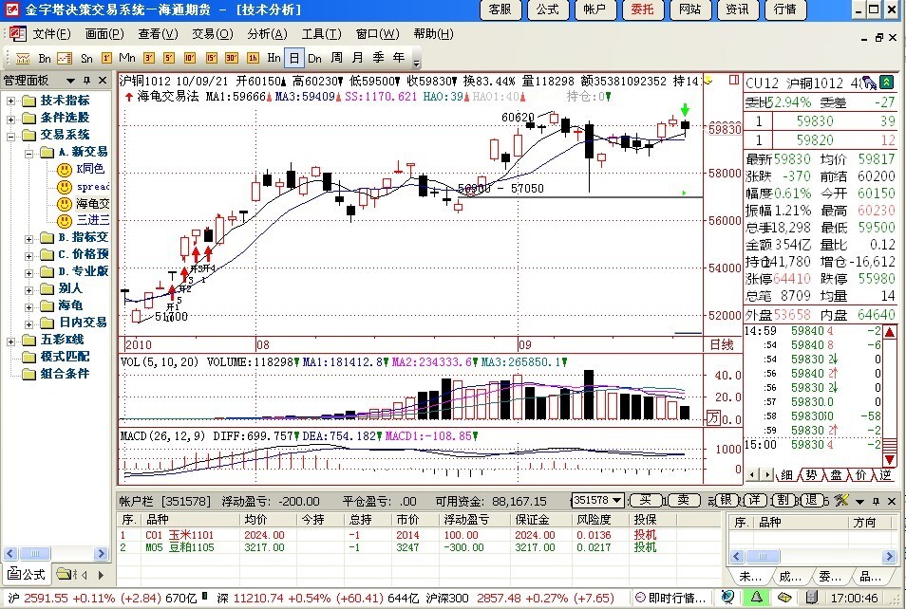Expand the B. 指标交 subfolder

28,238
